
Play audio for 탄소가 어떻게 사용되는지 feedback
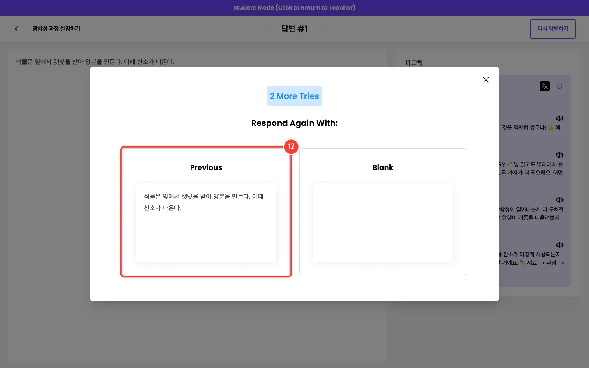click(x=560, y=245)
